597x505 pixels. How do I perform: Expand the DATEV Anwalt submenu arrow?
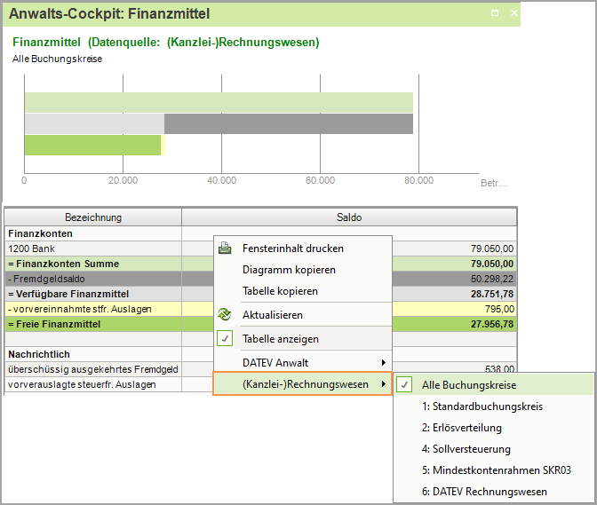pyautogui.click(x=384, y=362)
